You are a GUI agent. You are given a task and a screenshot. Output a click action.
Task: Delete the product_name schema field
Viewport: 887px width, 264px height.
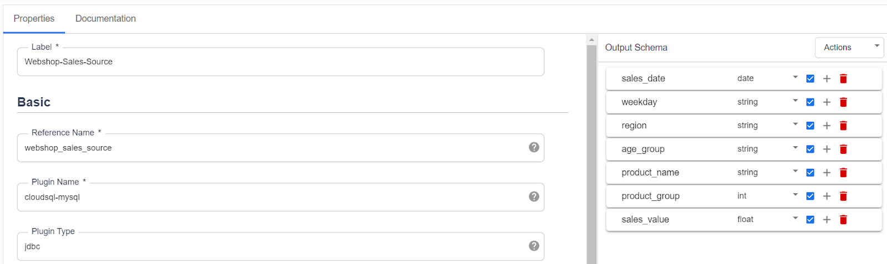[843, 173]
